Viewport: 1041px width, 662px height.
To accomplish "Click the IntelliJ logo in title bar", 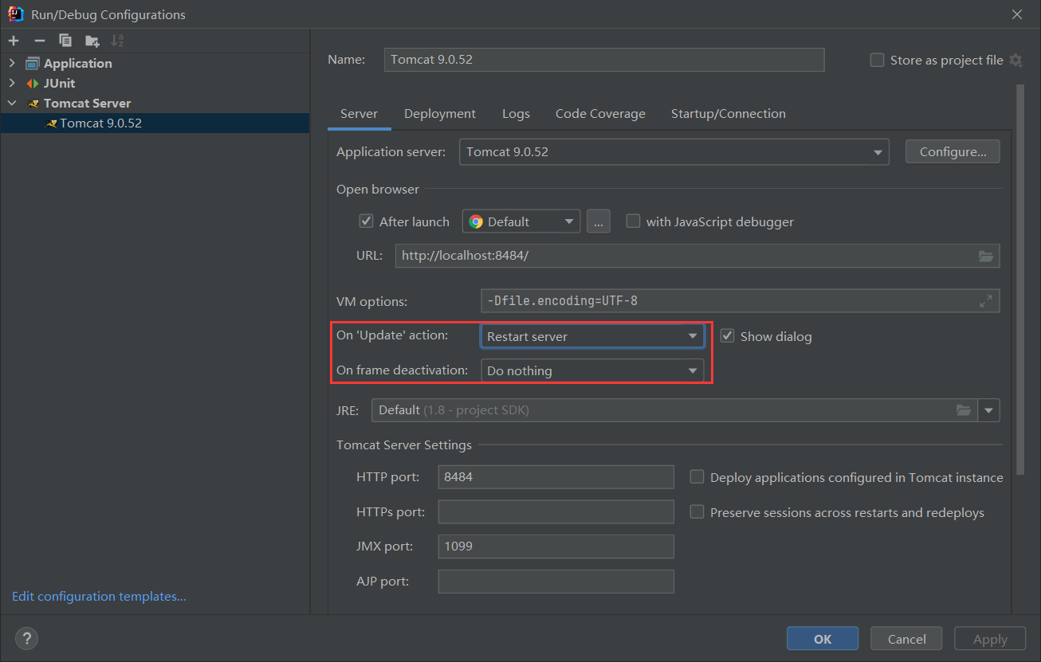I will [15, 14].
